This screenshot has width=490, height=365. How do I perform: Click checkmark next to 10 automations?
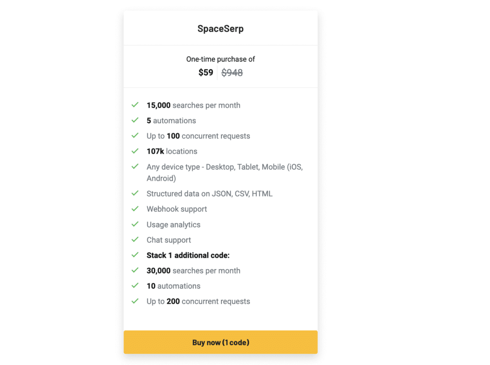(135, 285)
